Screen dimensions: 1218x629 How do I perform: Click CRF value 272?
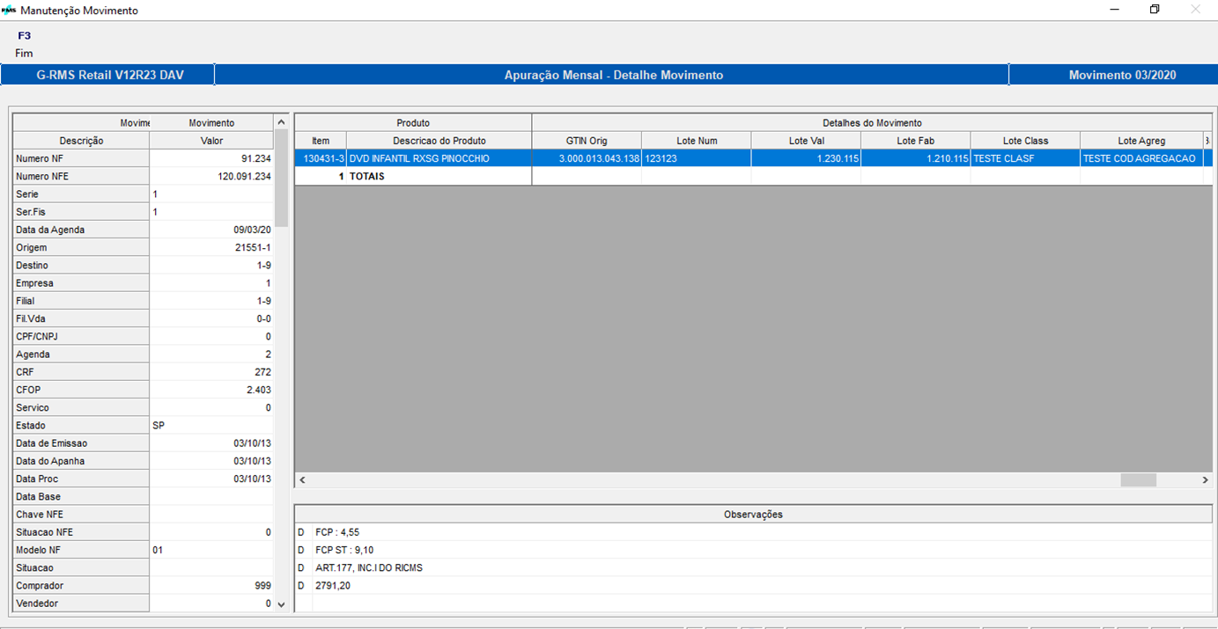click(x=211, y=372)
